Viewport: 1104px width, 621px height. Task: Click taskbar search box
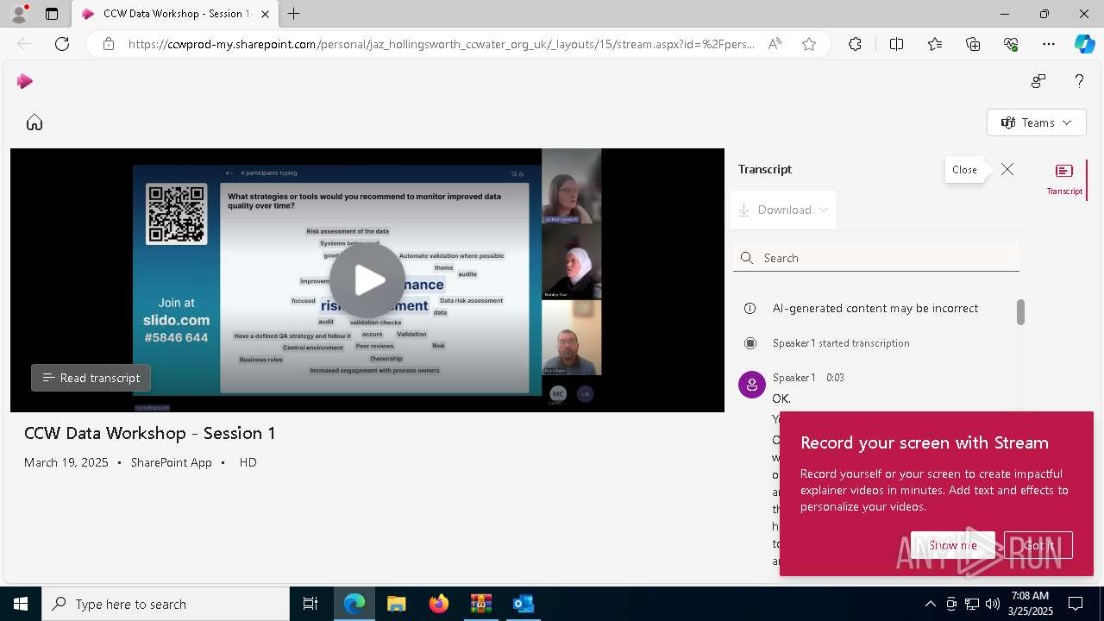(x=166, y=604)
